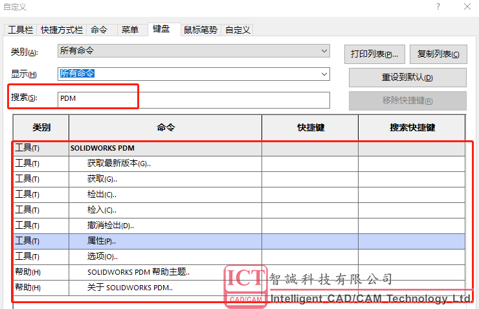Switch to the 自定义 tab
Screen dimensions: 479x309
click(x=238, y=30)
